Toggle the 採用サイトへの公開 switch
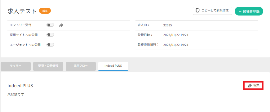 coord(50,35)
